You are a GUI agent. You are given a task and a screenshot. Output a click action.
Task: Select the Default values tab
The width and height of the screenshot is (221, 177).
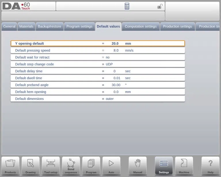[108, 26]
